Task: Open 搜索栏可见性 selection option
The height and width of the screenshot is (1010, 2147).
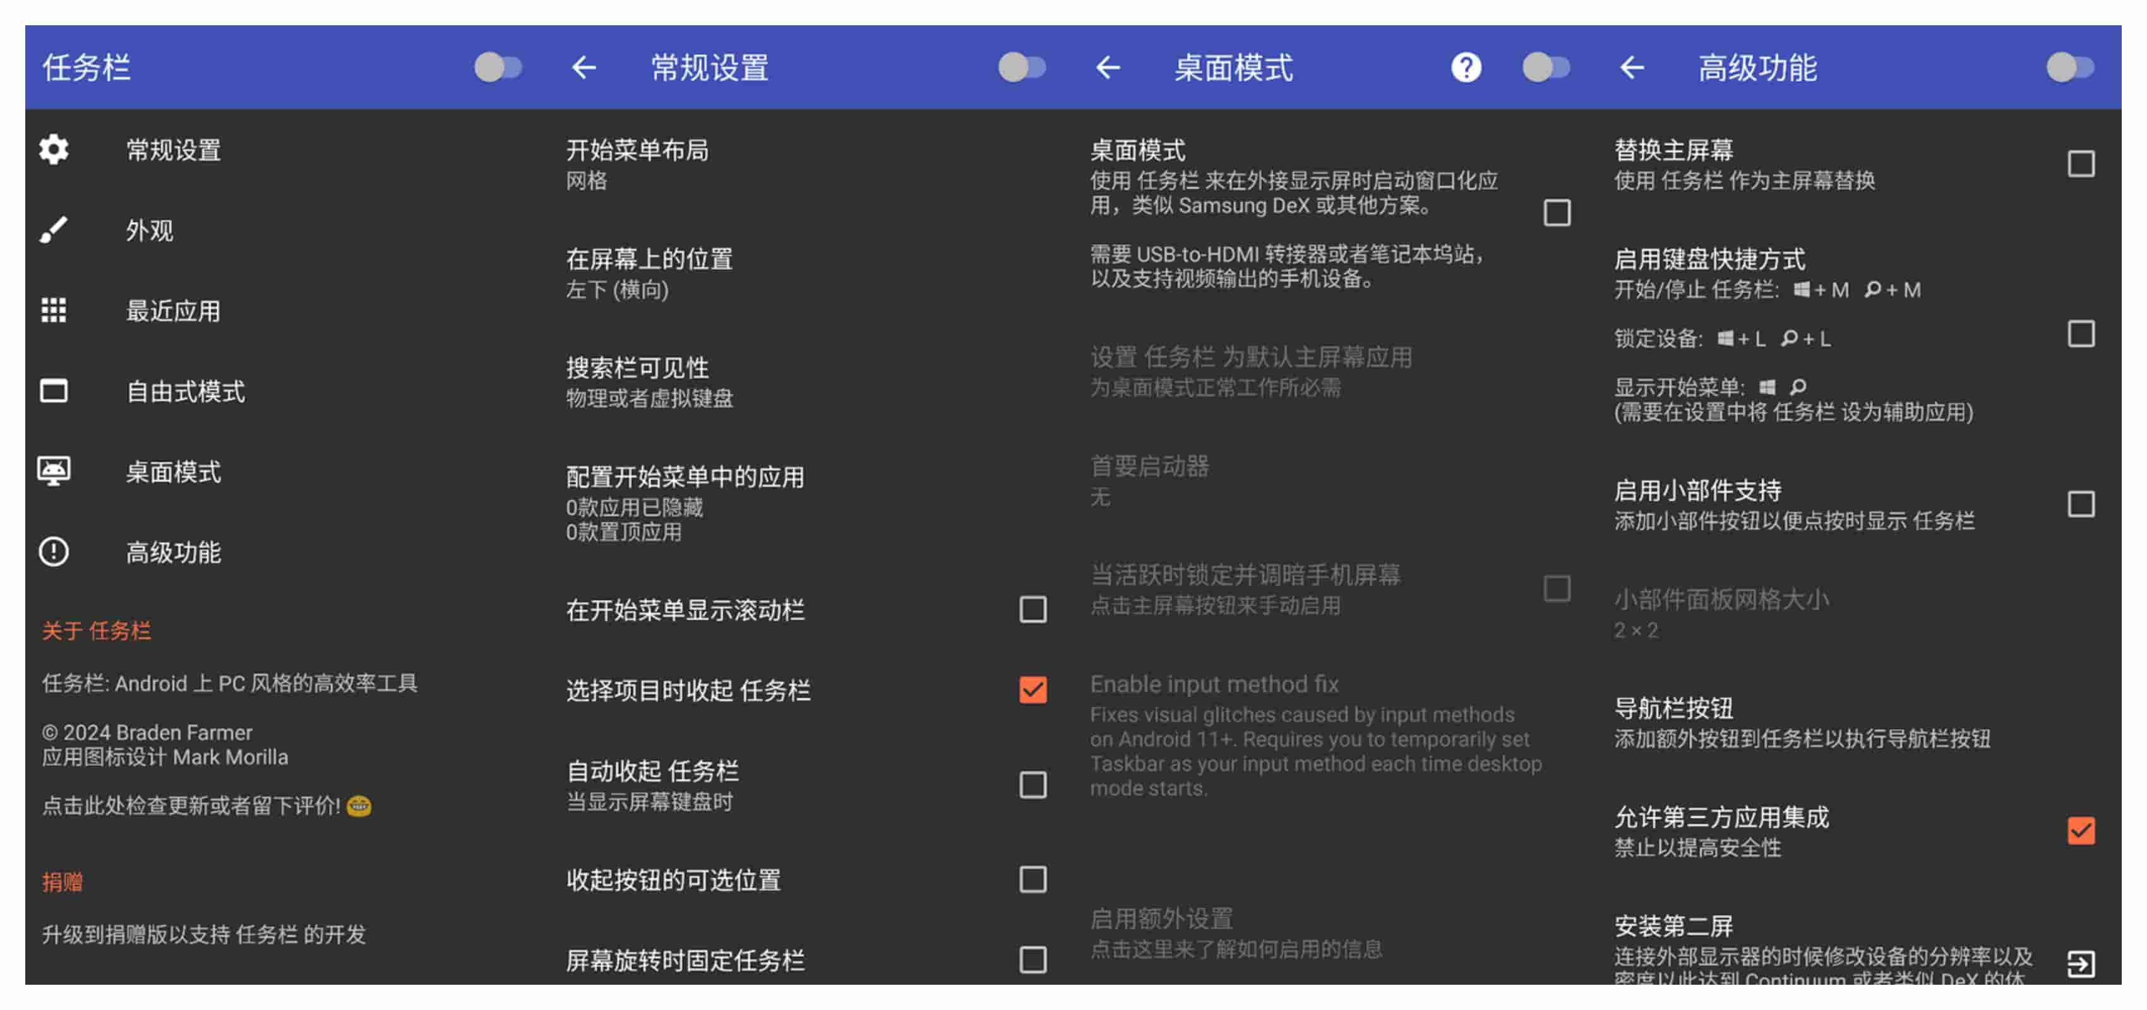Action: (x=649, y=382)
